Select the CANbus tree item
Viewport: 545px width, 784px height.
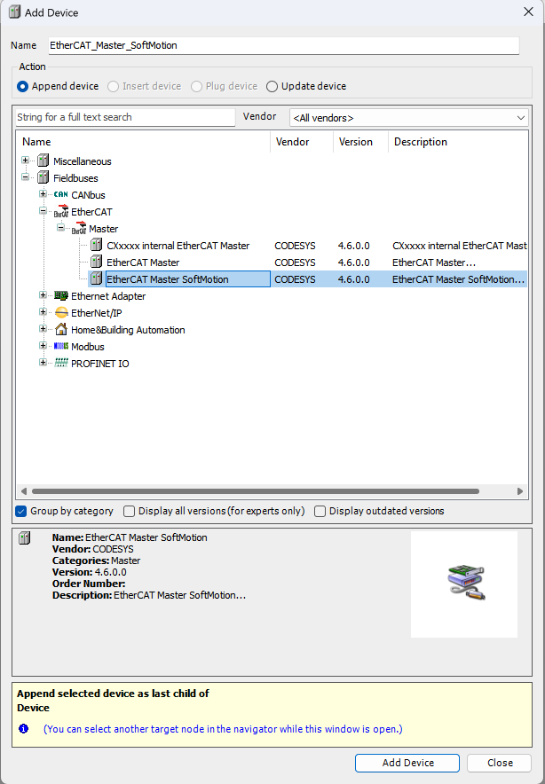pyautogui.click(x=88, y=195)
